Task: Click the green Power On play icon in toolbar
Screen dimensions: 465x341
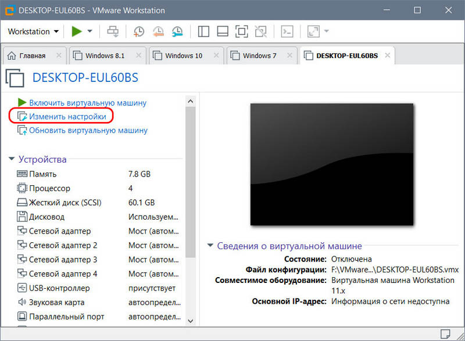Action: pos(77,31)
